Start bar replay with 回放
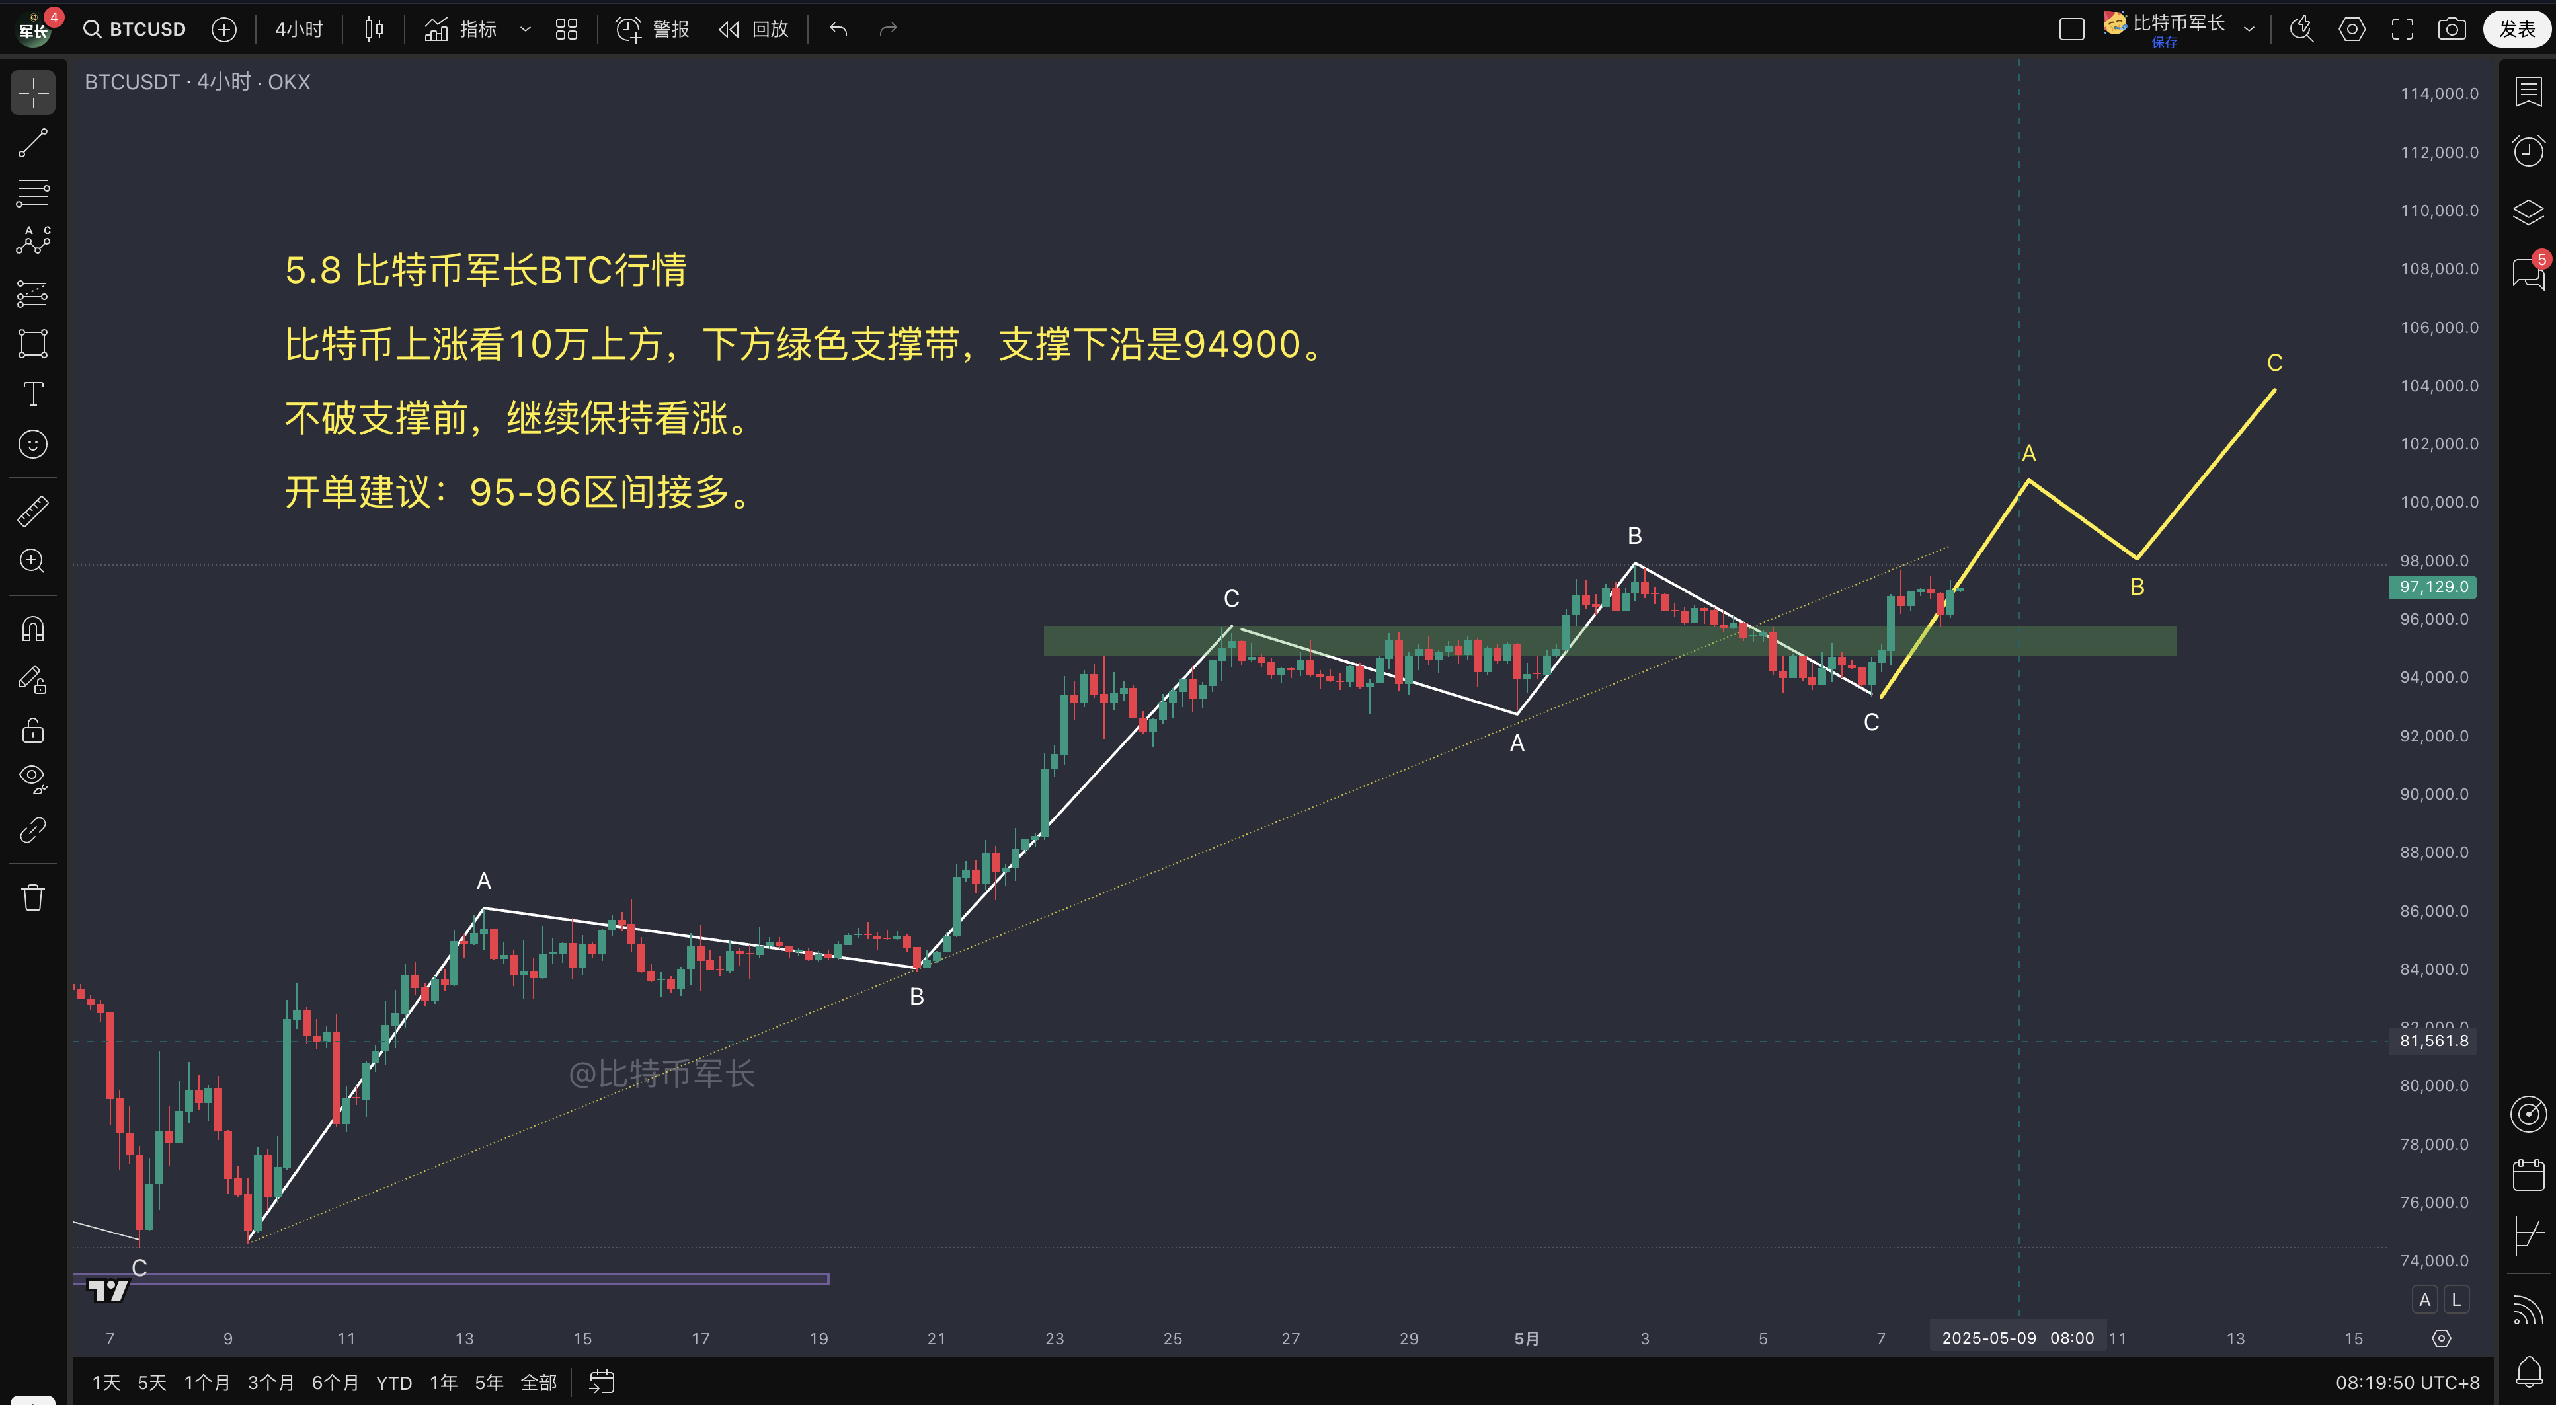Viewport: 2556px width, 1405px height. tap(753, 30)
